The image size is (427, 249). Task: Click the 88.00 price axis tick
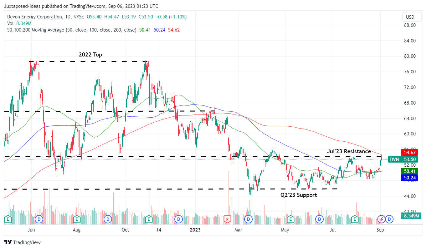[x=410, y=25]
